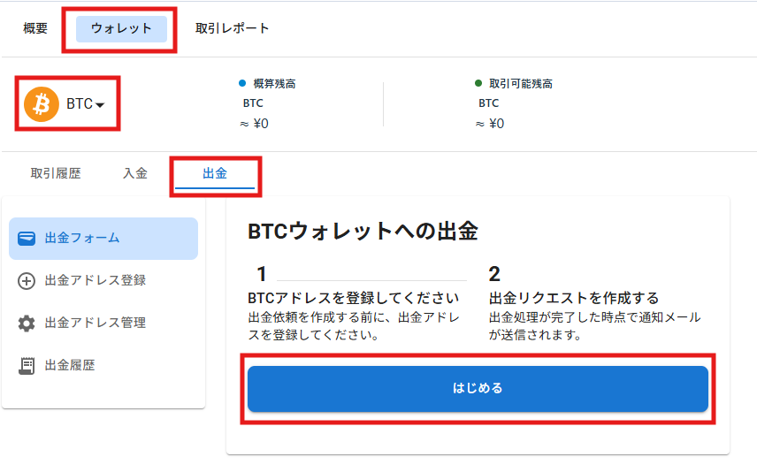Click the step 2 出金リクエストを作成する heading
757x472 pixels.
[574, 298]
